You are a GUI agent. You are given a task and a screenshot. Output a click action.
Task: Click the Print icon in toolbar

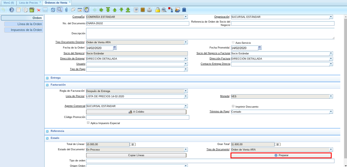(149, 10)
